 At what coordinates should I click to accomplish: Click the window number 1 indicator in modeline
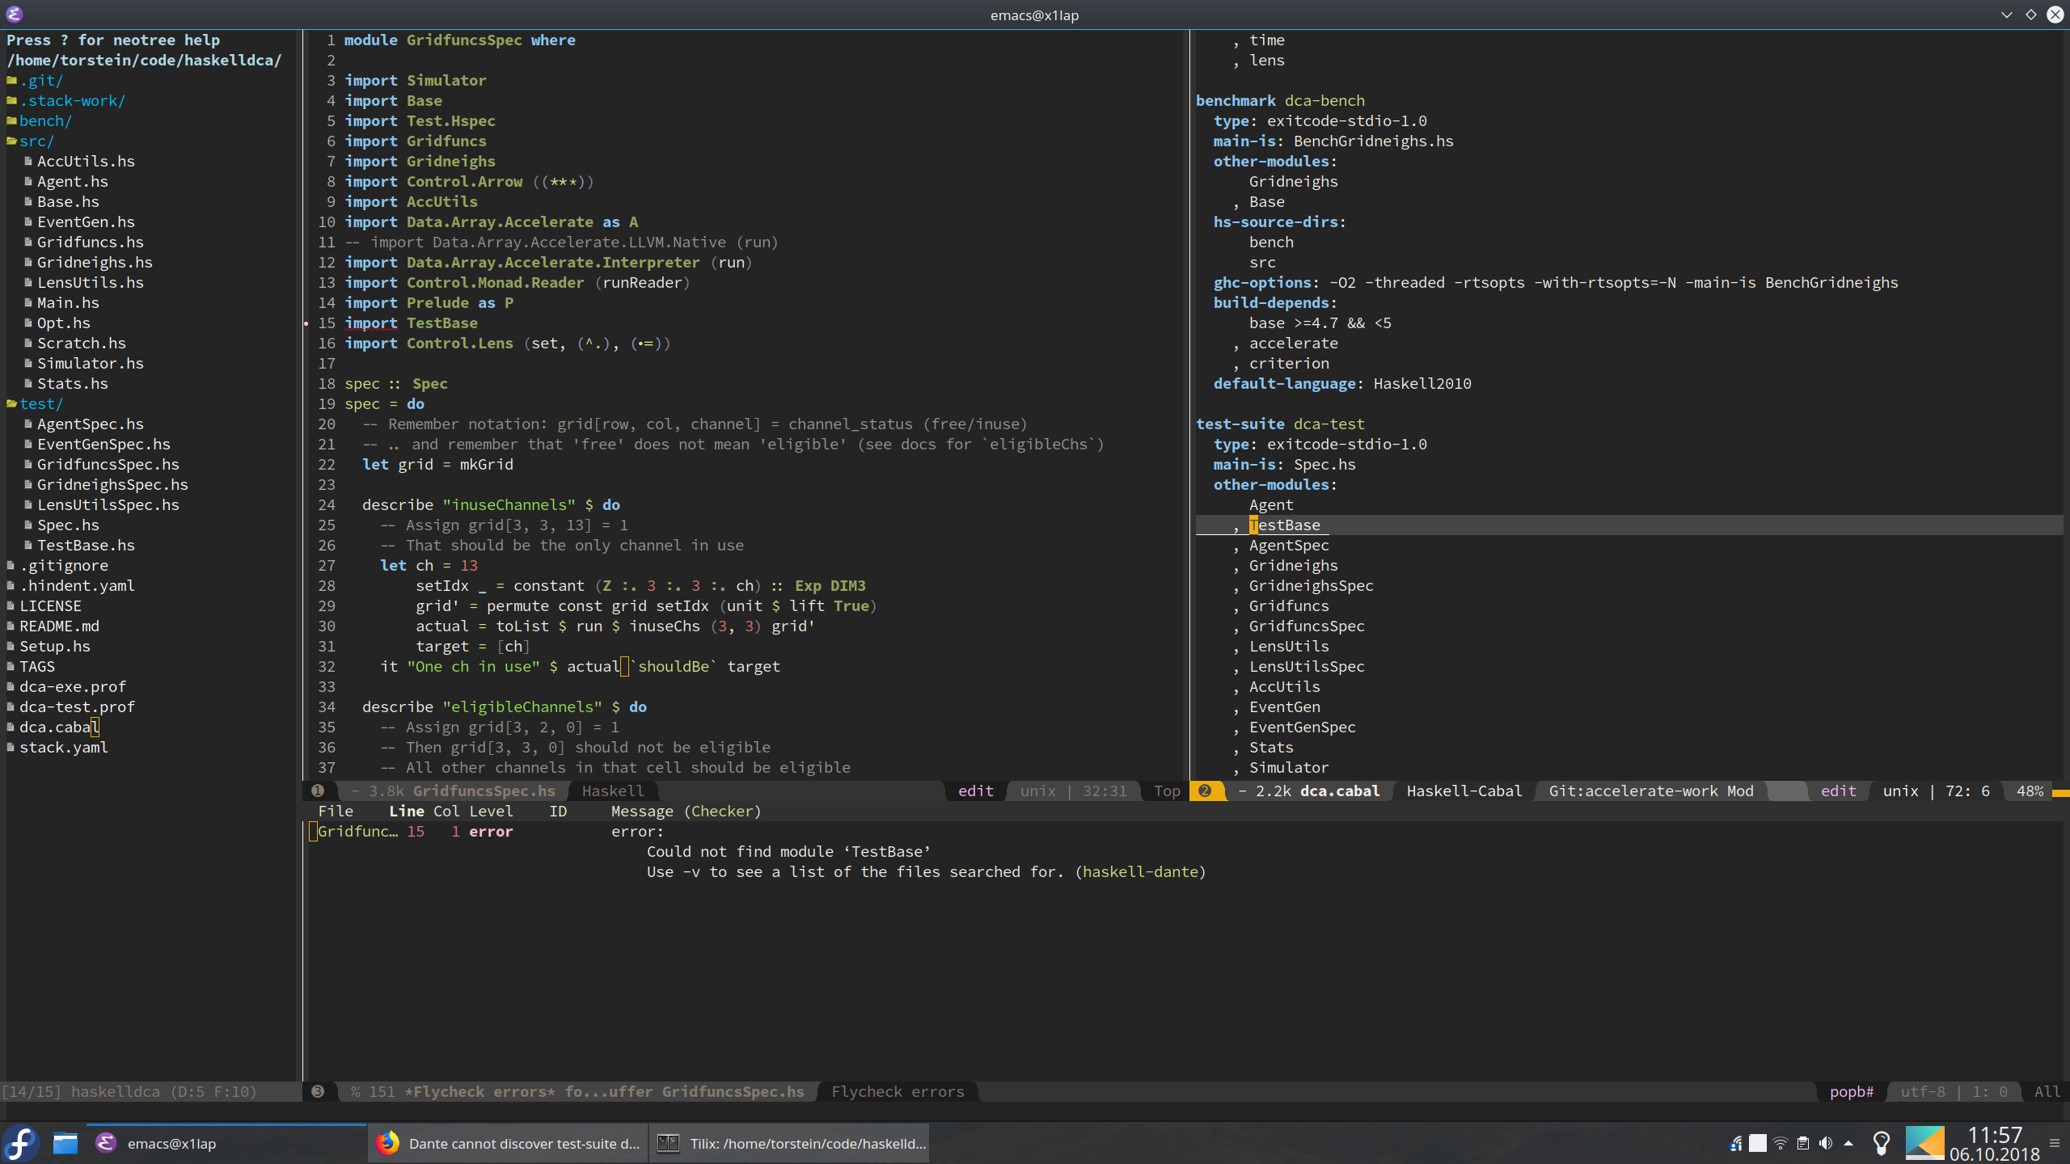pyautogui.click(x=318, y=791)
